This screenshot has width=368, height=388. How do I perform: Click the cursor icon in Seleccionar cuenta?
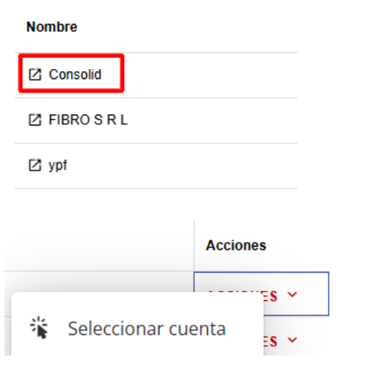[x=39, y=328]
